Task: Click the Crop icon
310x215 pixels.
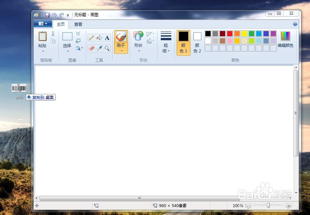Action: click(x=78, y=34)
